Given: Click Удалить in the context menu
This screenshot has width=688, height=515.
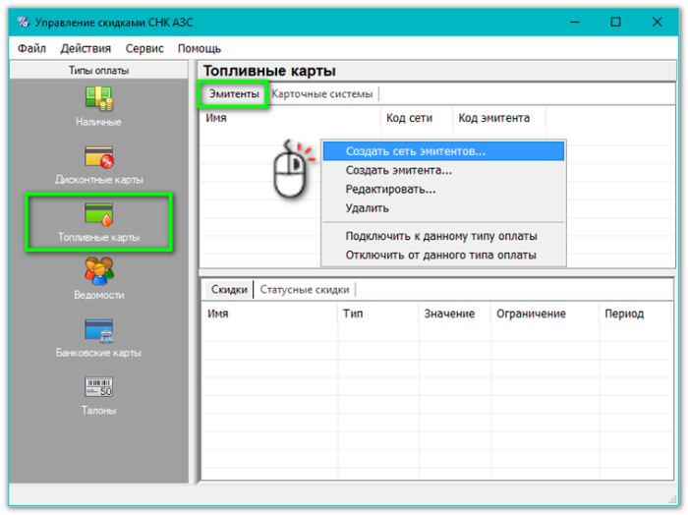Looking at the screenshot, I should [367, 207].
